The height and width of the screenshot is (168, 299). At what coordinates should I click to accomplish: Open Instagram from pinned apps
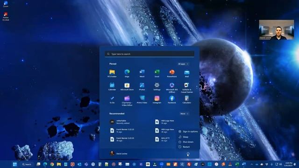[157, 99]
